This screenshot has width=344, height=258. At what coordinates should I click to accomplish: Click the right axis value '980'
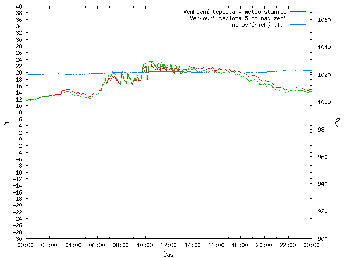(x=322, y=130)
